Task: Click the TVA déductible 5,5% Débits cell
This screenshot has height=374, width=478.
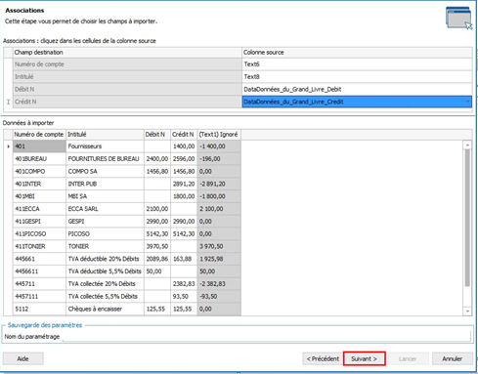Action: click(x=105, y=271)
